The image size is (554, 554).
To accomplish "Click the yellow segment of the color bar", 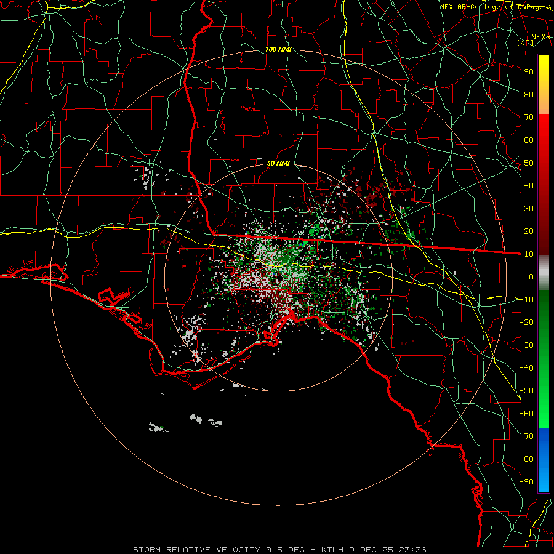I will [544, 71].
